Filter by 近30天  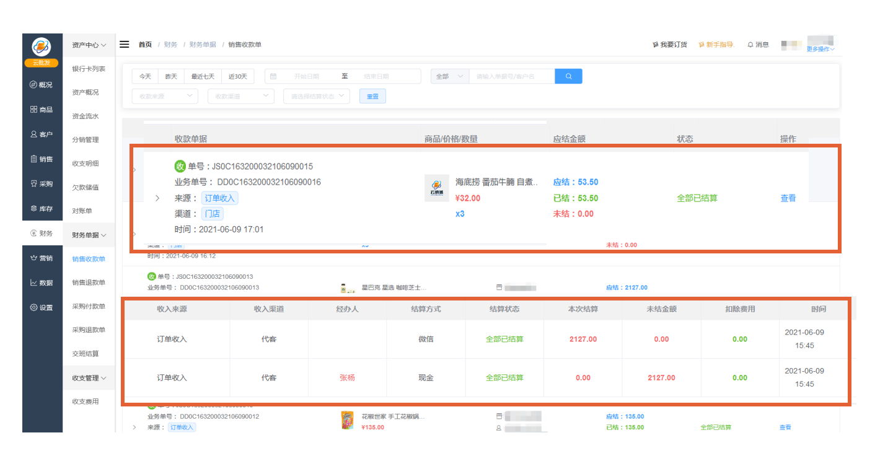click(237, 76)
